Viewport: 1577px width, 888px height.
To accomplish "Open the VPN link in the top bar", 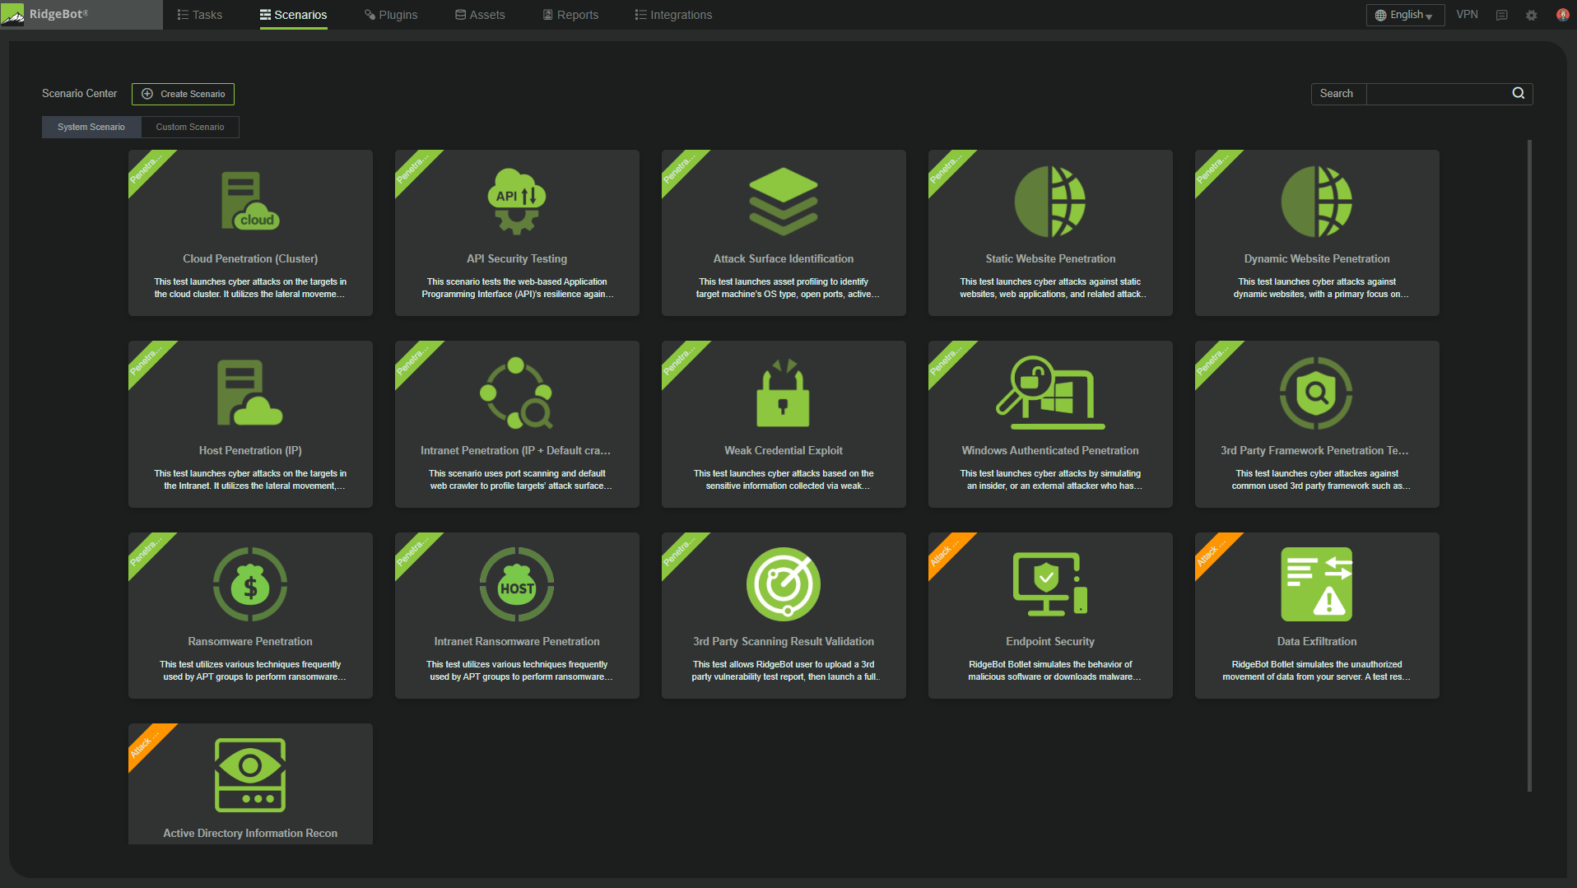I will [x=1468, y=14].
